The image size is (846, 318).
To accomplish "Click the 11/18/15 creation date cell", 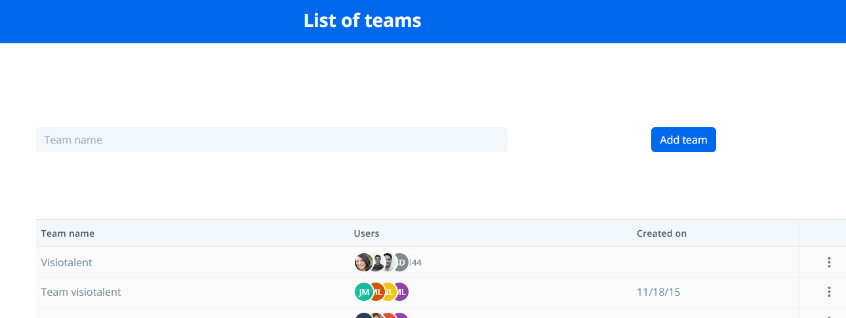I will (658, 292).
